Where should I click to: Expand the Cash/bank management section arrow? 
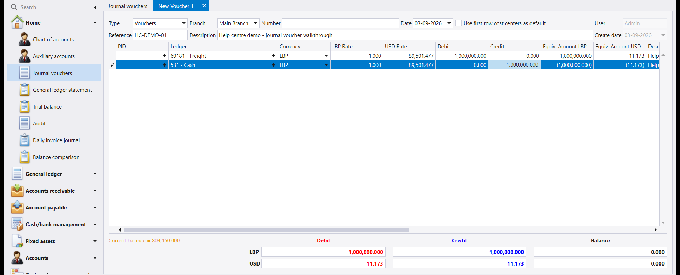95,224
